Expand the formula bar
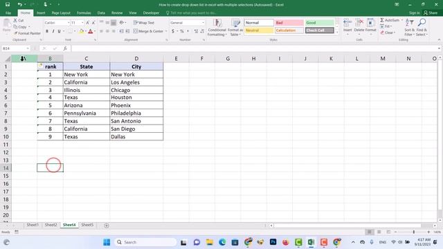The height and width of the screenshot is (249, 443). pos(439,48)
